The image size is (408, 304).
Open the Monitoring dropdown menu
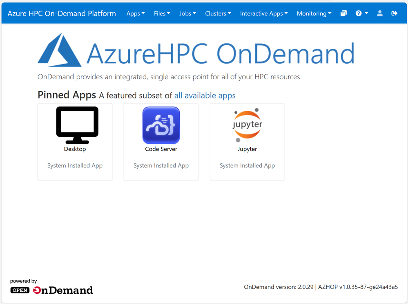[314, 13]
